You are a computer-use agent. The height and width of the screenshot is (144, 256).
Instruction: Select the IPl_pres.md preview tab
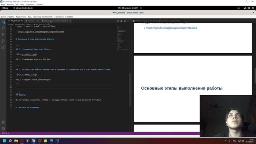(158, 21)
